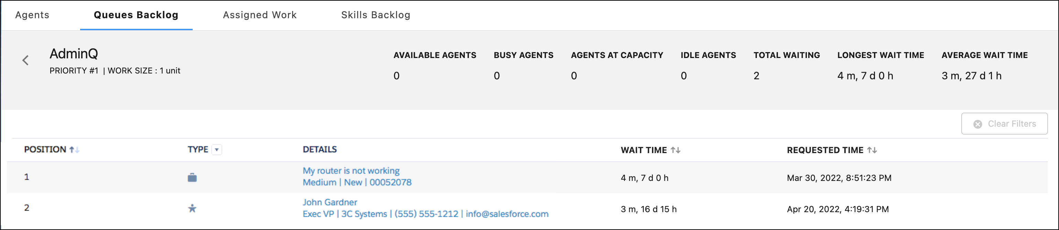The height and width of the screenshot is (230, 1059).
Task: Click the Clear Filters button
Action: click(x=1004, y=124)
